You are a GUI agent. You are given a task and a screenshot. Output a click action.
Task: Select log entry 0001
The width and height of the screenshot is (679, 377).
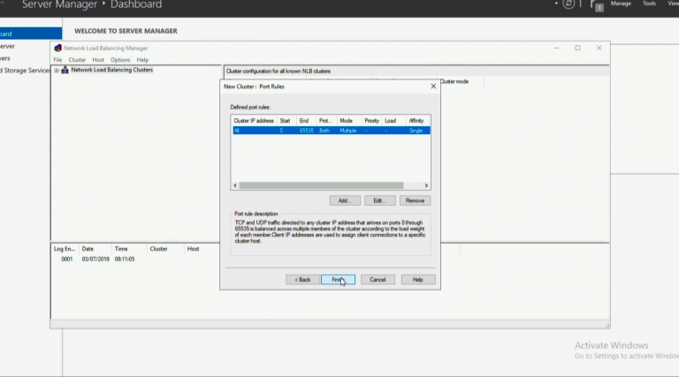click(x=66, y=259)
